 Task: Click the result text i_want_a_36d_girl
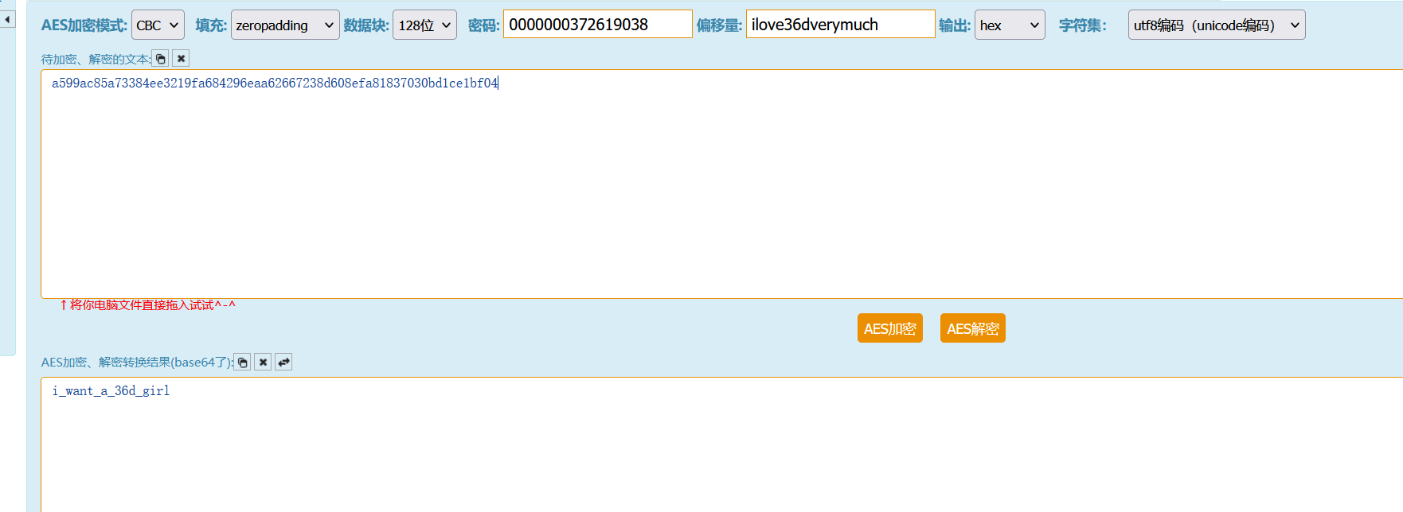(x=111, y=390)
